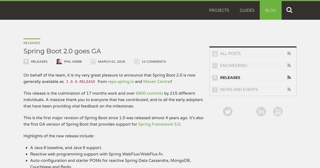Visit the YouTube social icon
Viewport: 320px width, 168px height.
click(x=278, y=111)
